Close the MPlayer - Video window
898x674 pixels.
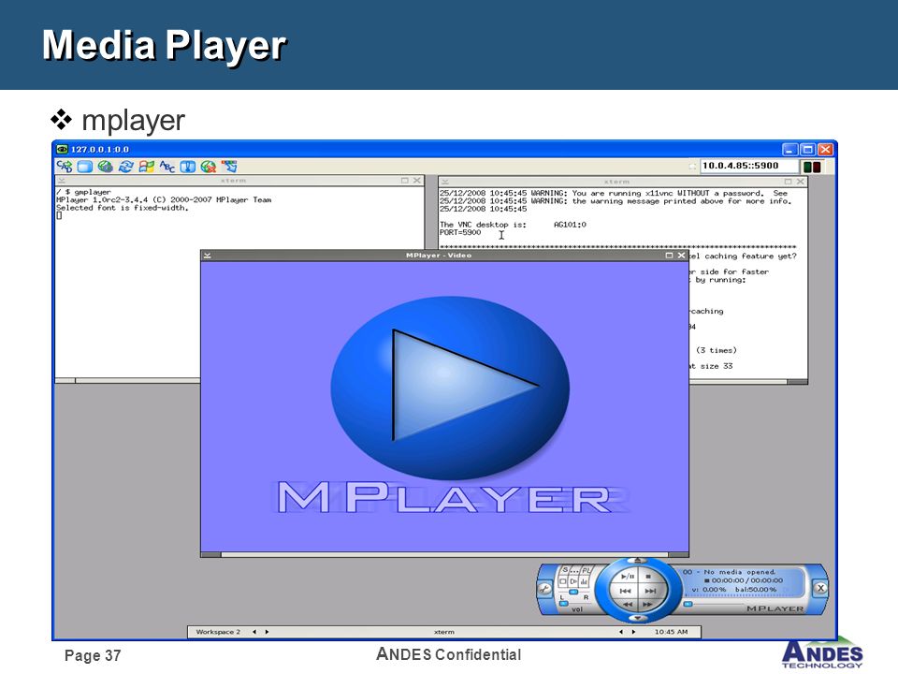[681, 255]
